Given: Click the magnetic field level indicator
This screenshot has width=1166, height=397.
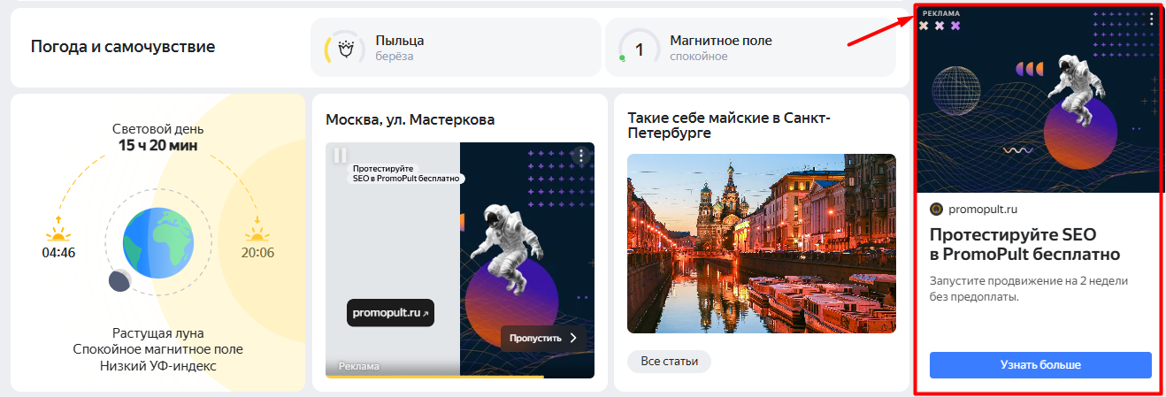Looking at the screenshot, I should coord(639,49).
